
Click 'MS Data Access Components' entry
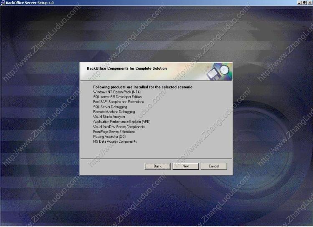(115, 141)
